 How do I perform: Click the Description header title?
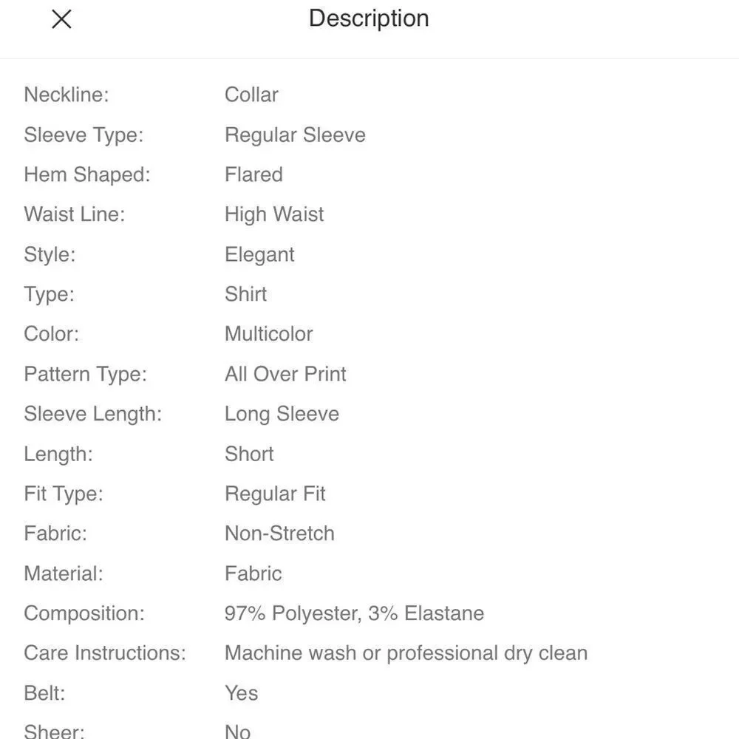click(369, 19)
